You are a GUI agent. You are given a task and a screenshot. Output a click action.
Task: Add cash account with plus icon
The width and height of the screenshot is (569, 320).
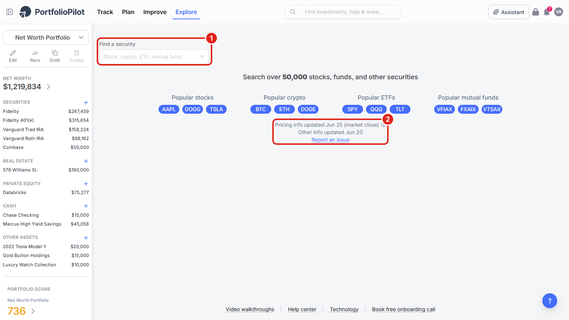pyautogui.click(x=86, y=206)
